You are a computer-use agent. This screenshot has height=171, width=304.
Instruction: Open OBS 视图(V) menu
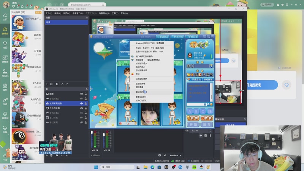click(x=66, y=13)
